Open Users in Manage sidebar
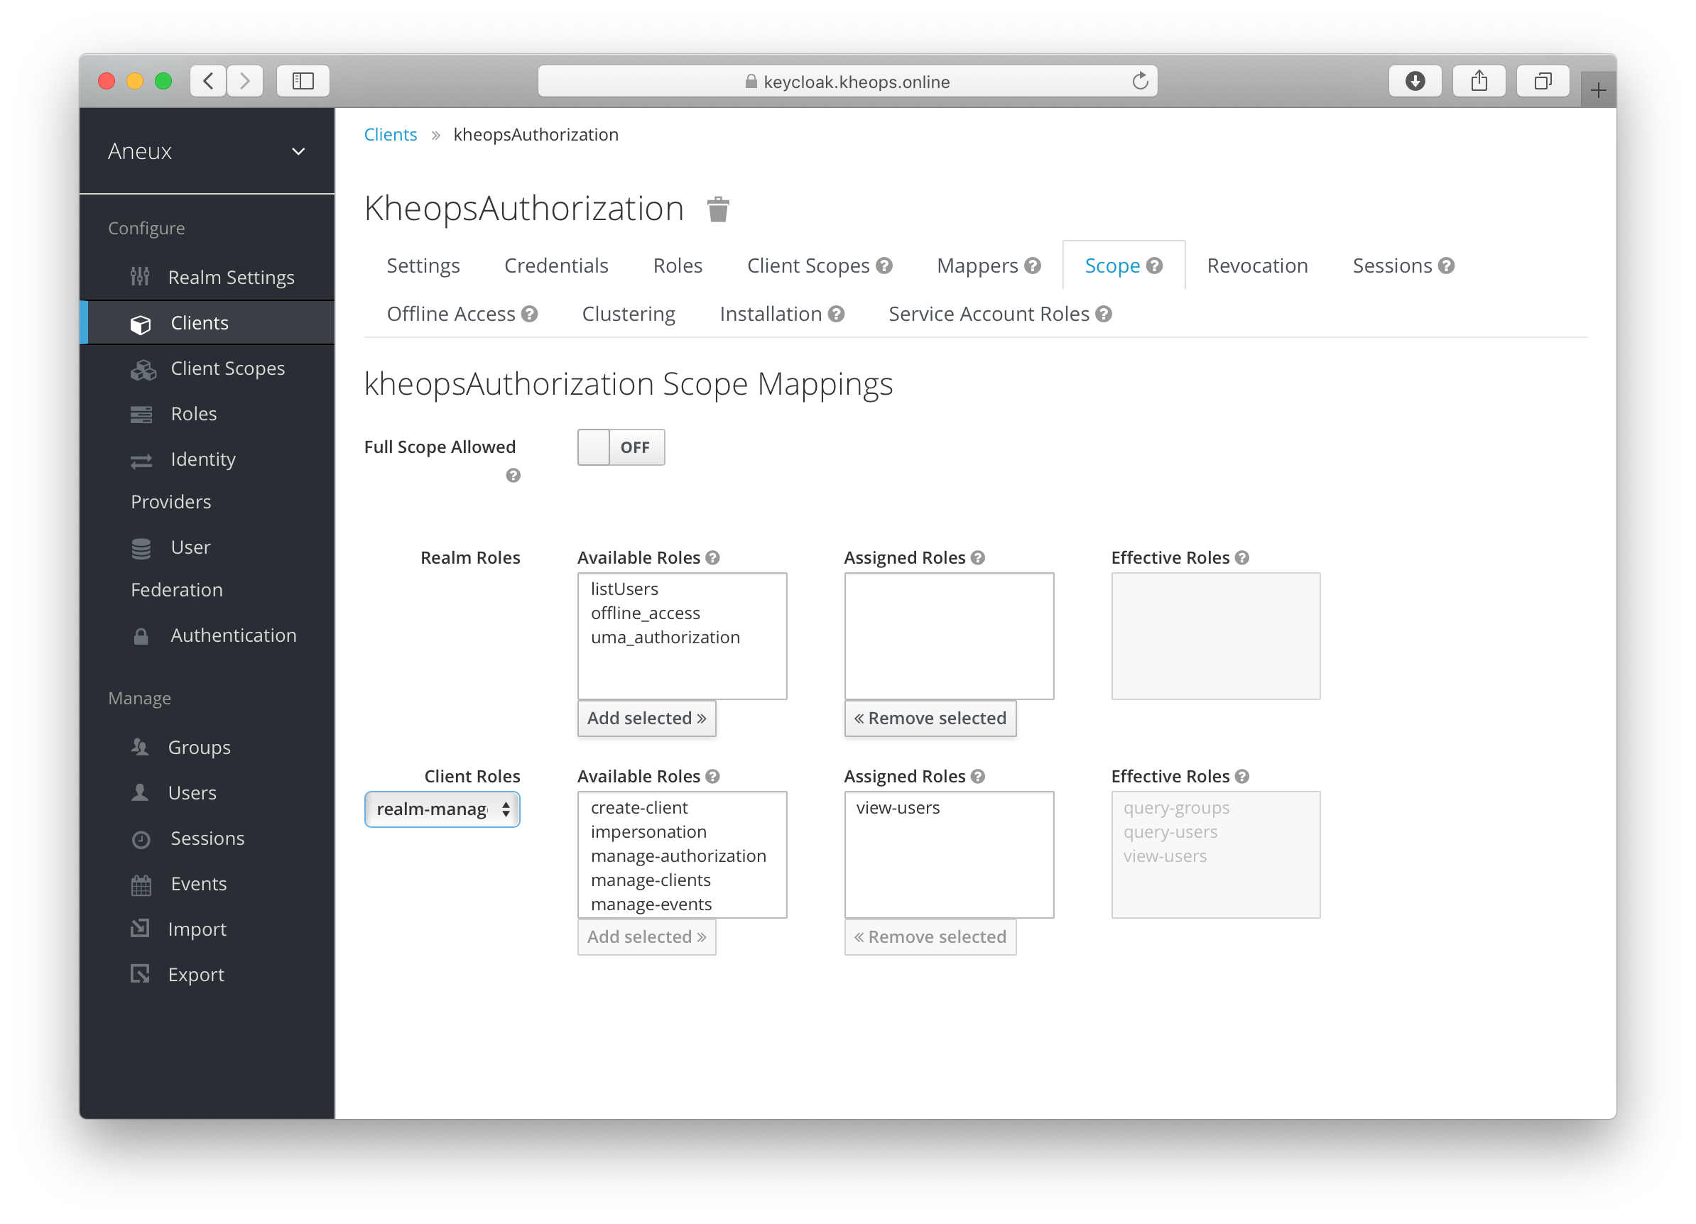The height and width of the screenshot is (1224, 1696). coord(192,792)
